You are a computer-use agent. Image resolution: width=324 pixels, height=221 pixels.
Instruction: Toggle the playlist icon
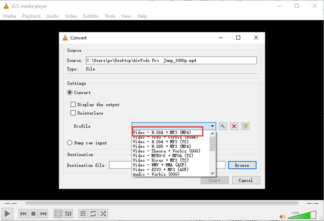click(83, 213)
